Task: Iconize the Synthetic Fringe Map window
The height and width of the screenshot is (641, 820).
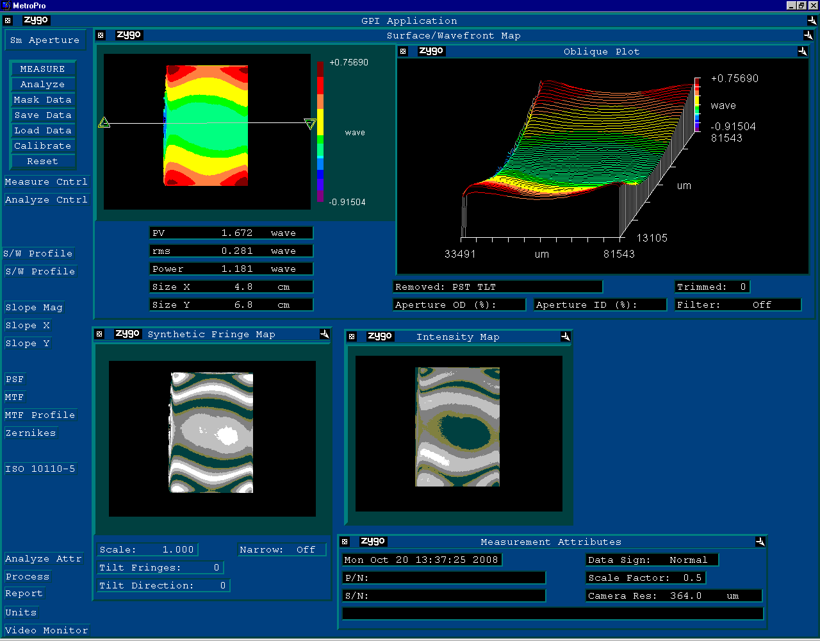Action: 325,334
